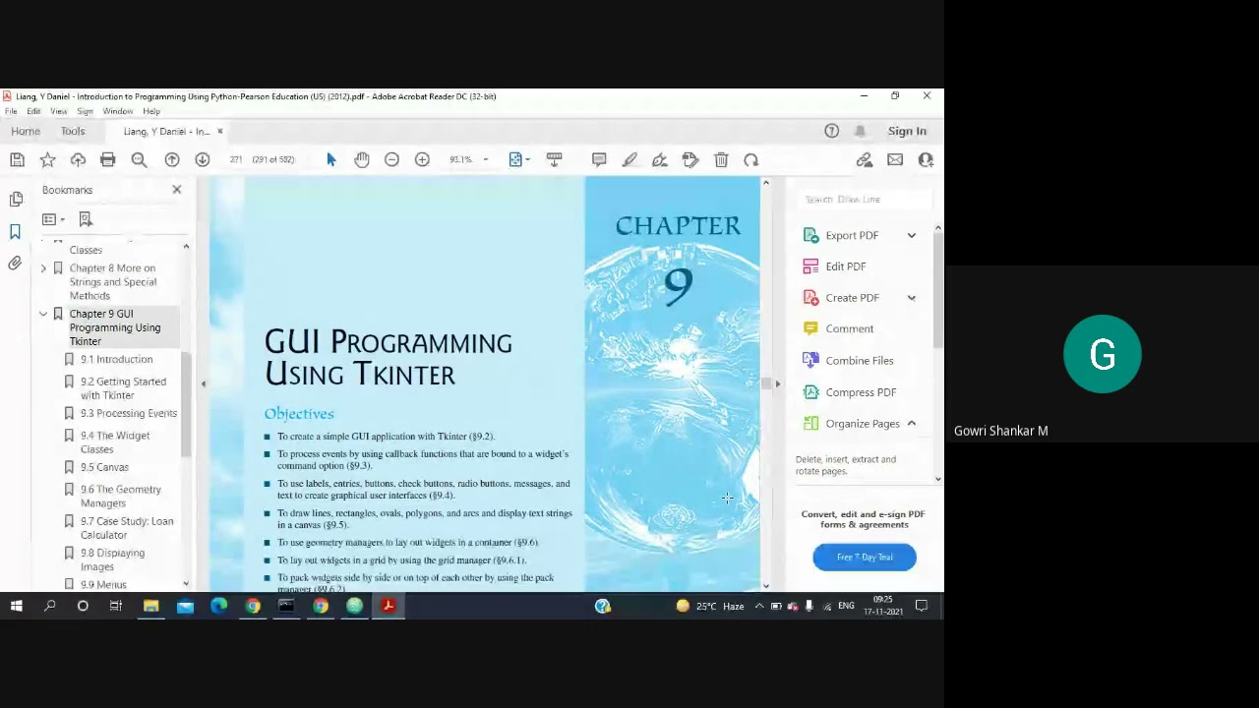Click the trash delete icon in the toolbar

click(721, 160)
